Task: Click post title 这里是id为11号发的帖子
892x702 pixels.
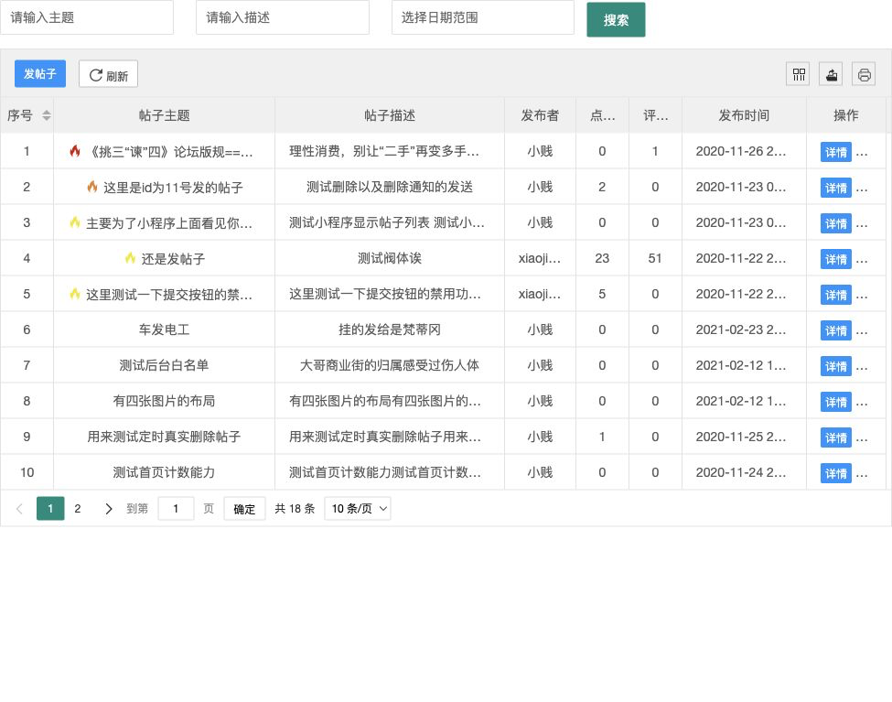Action: (173, 188)
